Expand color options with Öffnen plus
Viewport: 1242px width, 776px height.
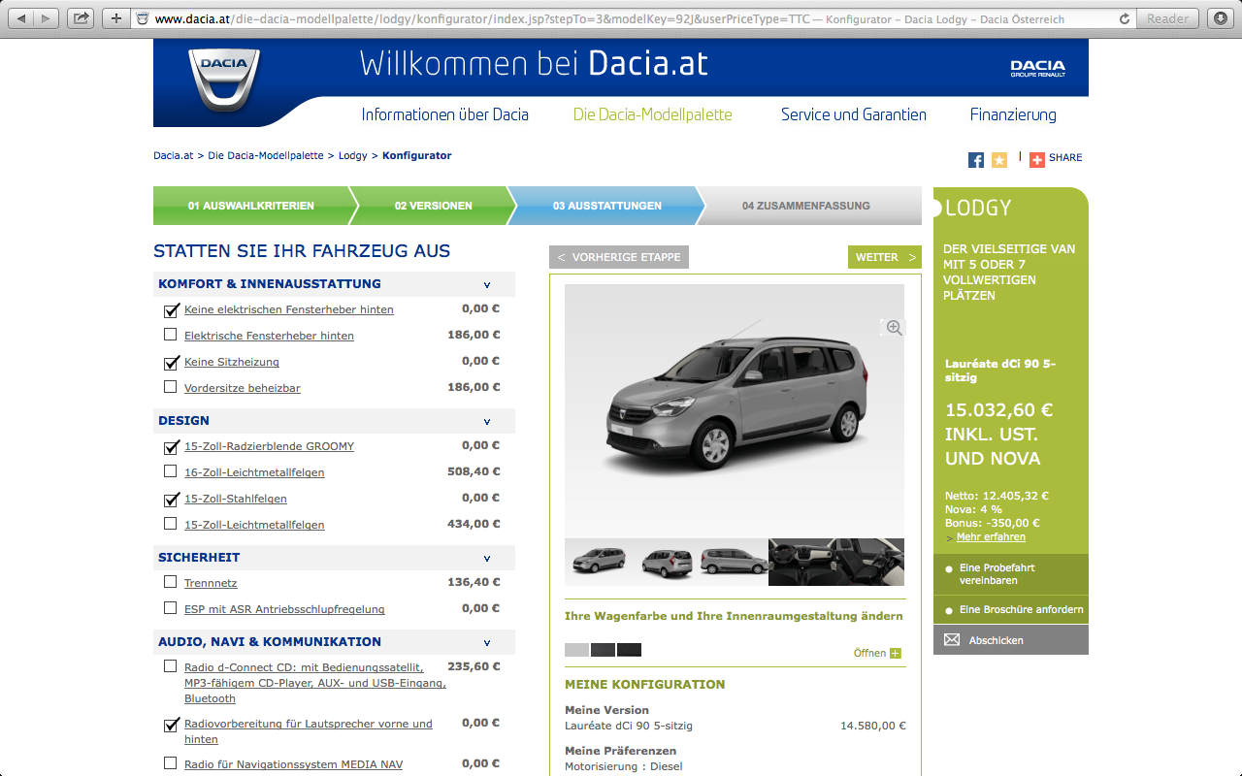tap(895, 654)
